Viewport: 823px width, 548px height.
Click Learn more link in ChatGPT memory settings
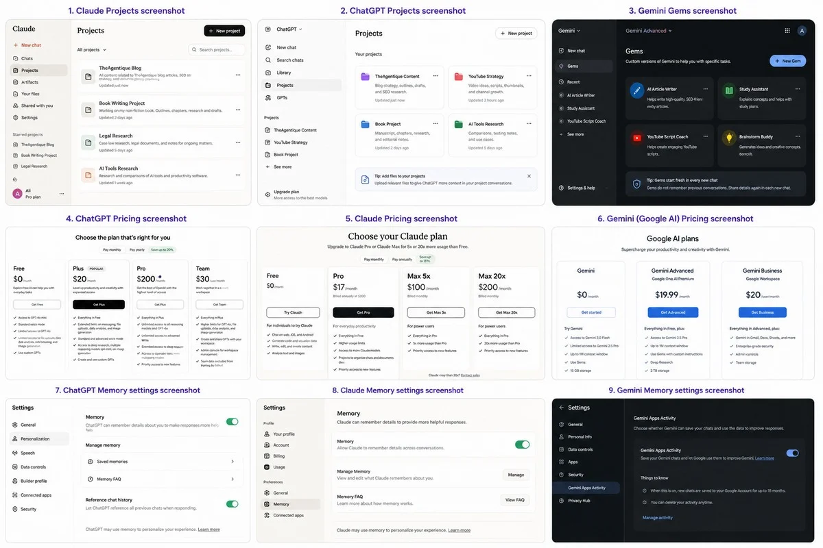(x=209, y=530)
